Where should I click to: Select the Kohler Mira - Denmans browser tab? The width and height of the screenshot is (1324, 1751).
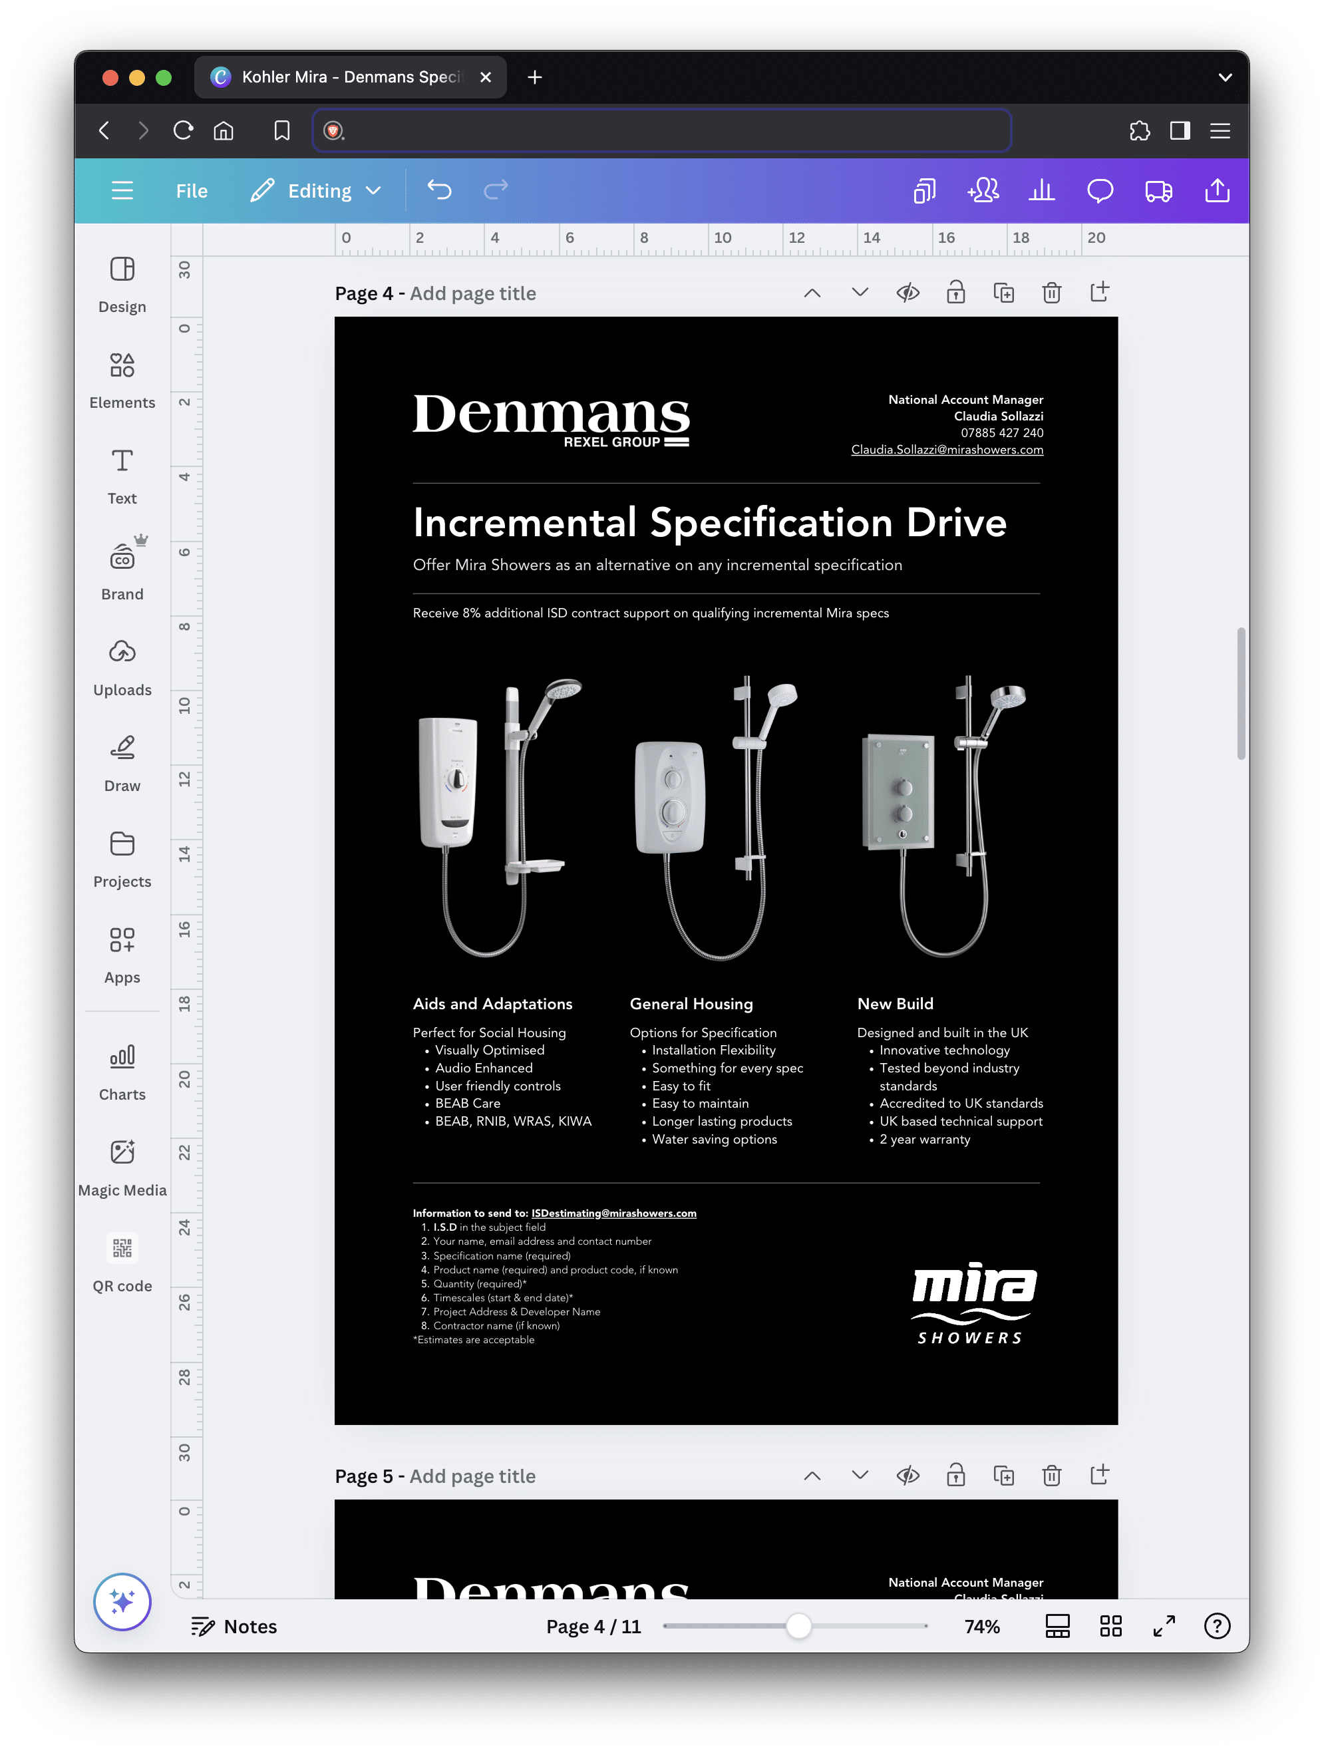(x=350, y=77)
